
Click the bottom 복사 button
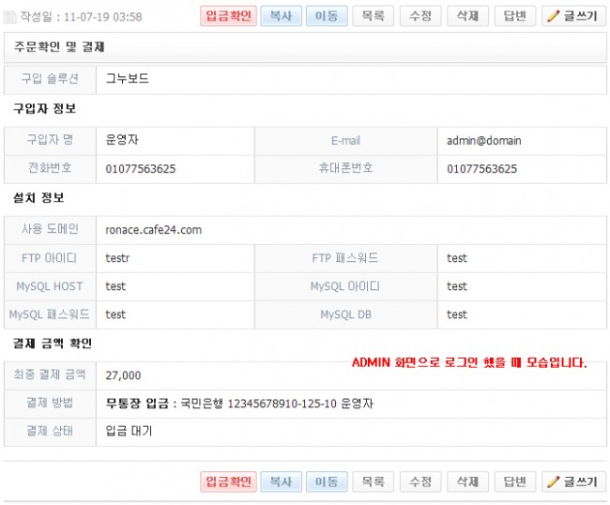(x=280, y=482)
